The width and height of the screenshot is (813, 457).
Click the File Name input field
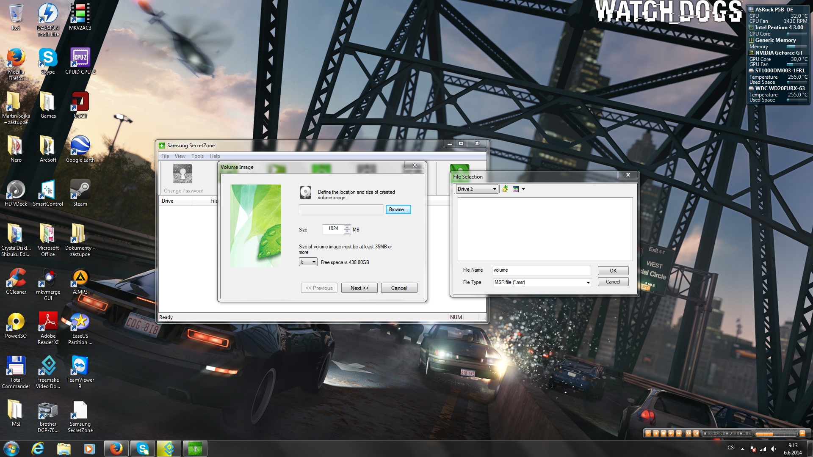click(541, 270)
